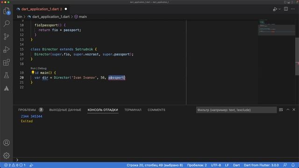Switch to the ТЕРМИНАЛ tab
The height and width of the screenshot is (168, 299).
coord(133,110)
